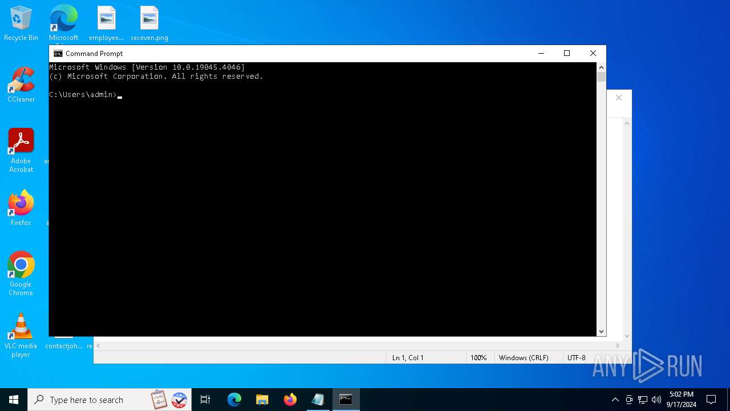730x411 pixels.
Task: Open network status tray icon
Action: tap(643, 400)
